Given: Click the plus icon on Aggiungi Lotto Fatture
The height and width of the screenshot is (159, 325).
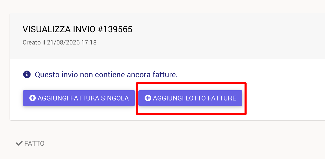Looking at the screenshot, I should pyautogui.click(x=148, y=98).
